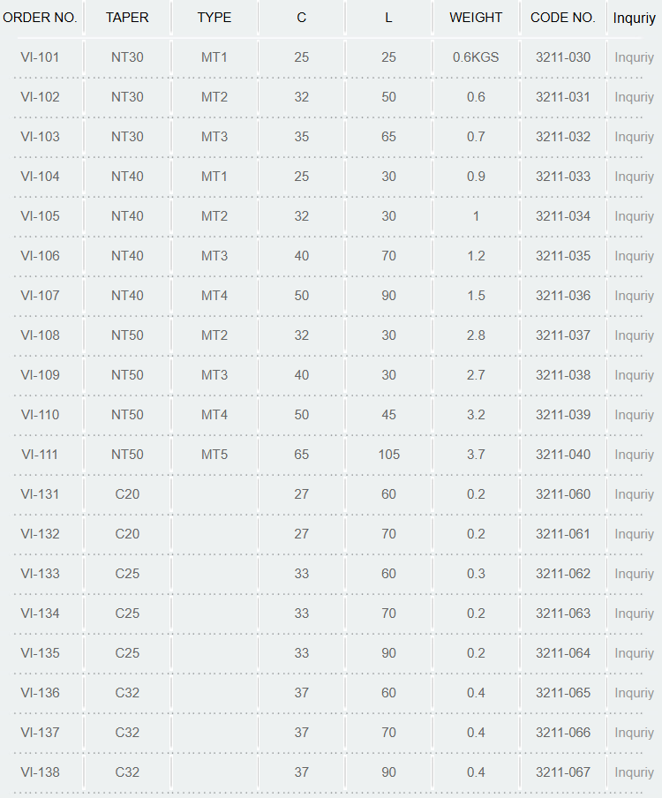The width and height of the screenshot is (662, 798).
Task: Click Inquriy next to code 3211-033
Action: 634,177
